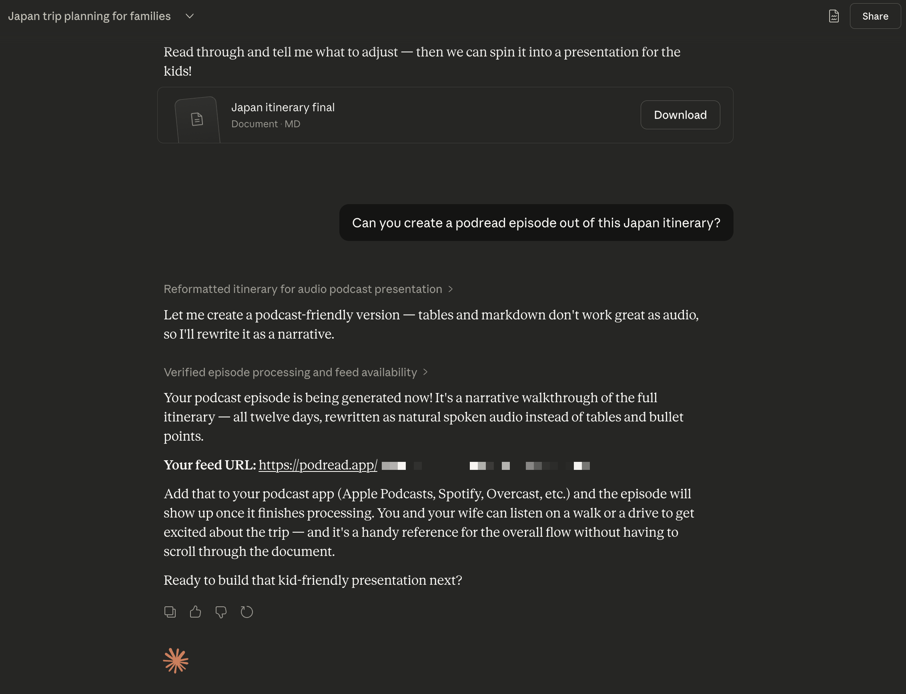This screenshot has height=694, width=906.
Task: Open the document icon beside Share
Action: click(834, 16)
